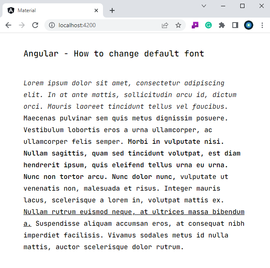Open the Chrome three-dot menu

(262, 25)
